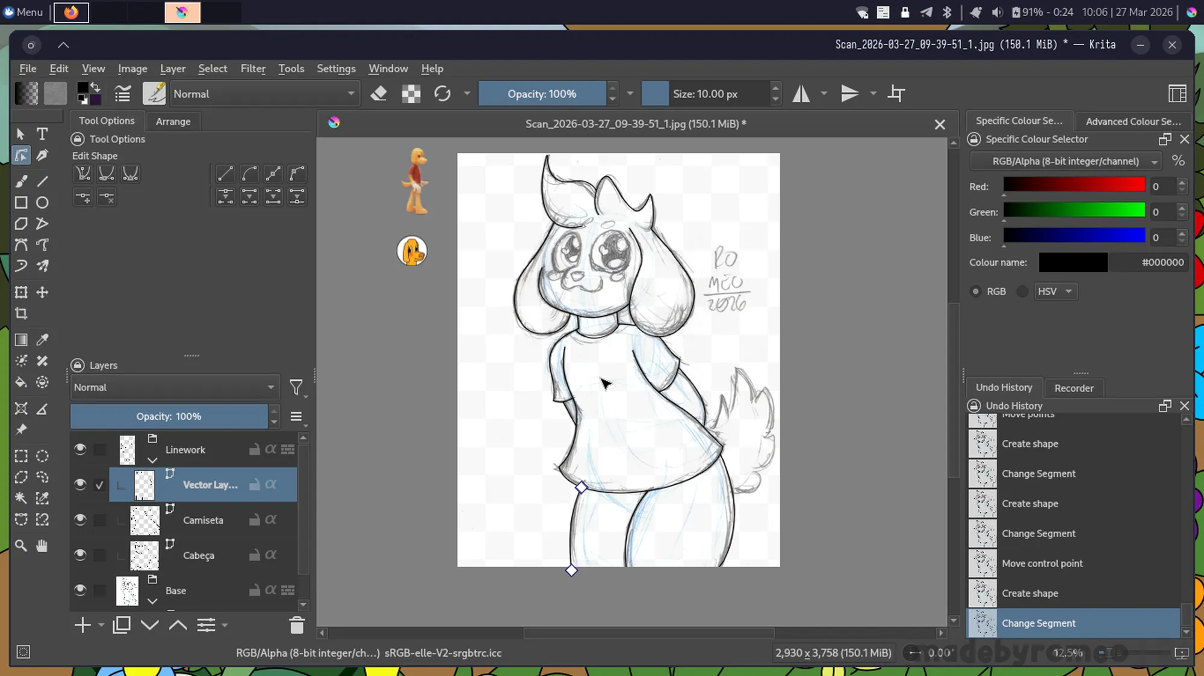The image size is (1204, 676).
Task: Select the Text tool in toolbox
Action: tap(42, 134)
